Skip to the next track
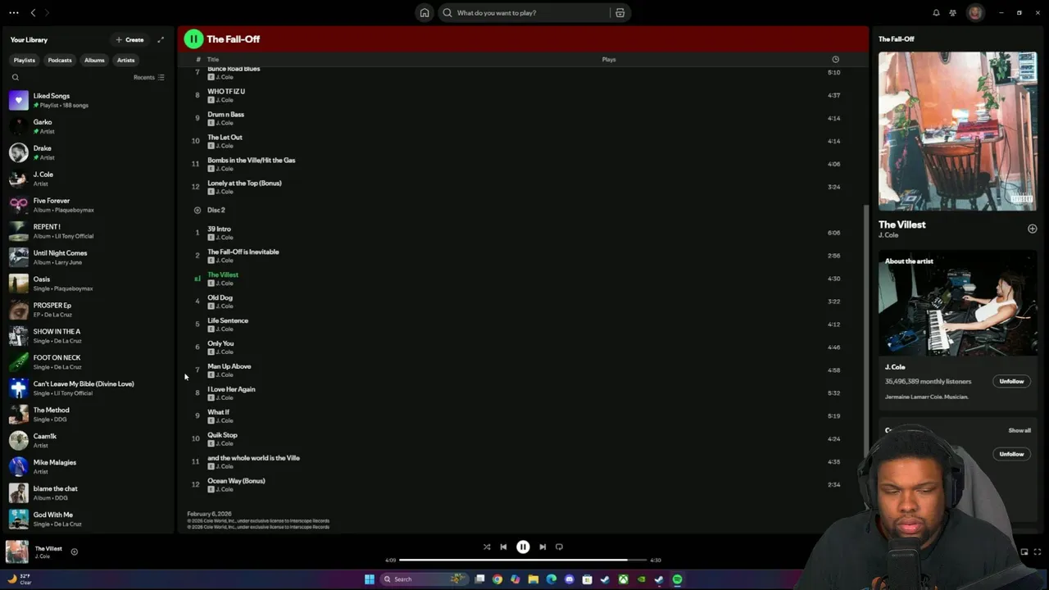The width and height of the screenshot is (1049, 590). tap(543, 547)
